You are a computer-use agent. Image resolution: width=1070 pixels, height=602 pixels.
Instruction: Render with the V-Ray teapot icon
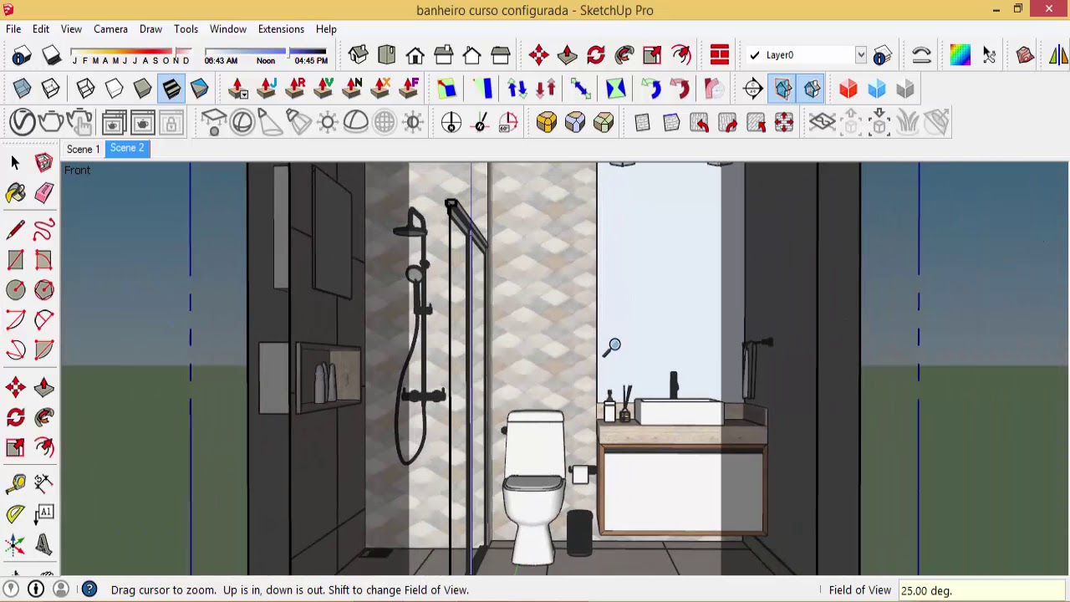[50, 122]
